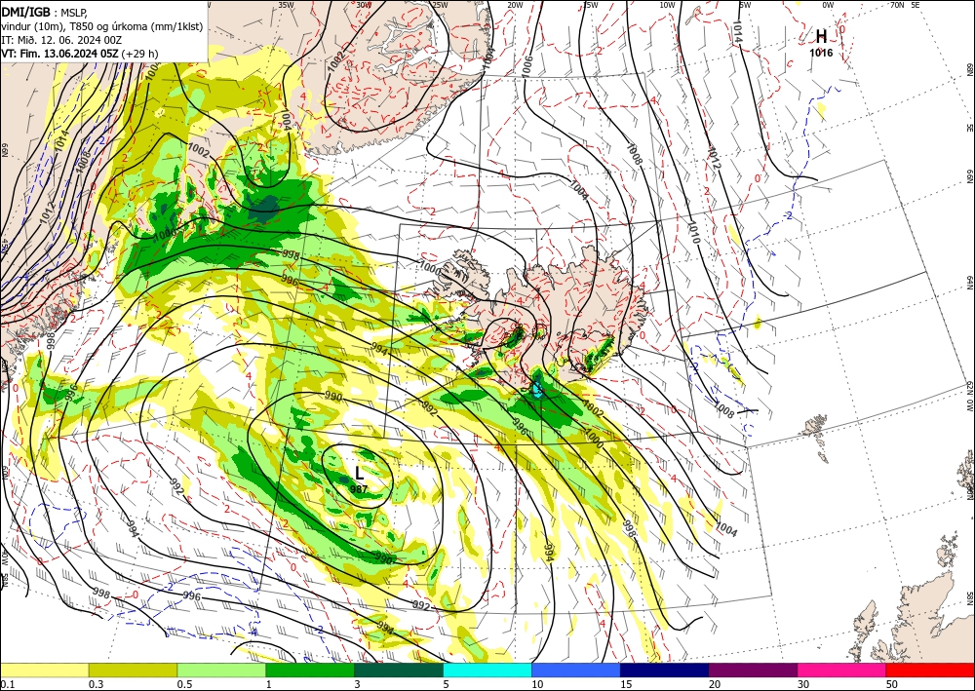Viewport: 975px width, 691px height.
Task: Click the yellow 0.1–0.3 mm legend swatch
Action: (44, 670)
